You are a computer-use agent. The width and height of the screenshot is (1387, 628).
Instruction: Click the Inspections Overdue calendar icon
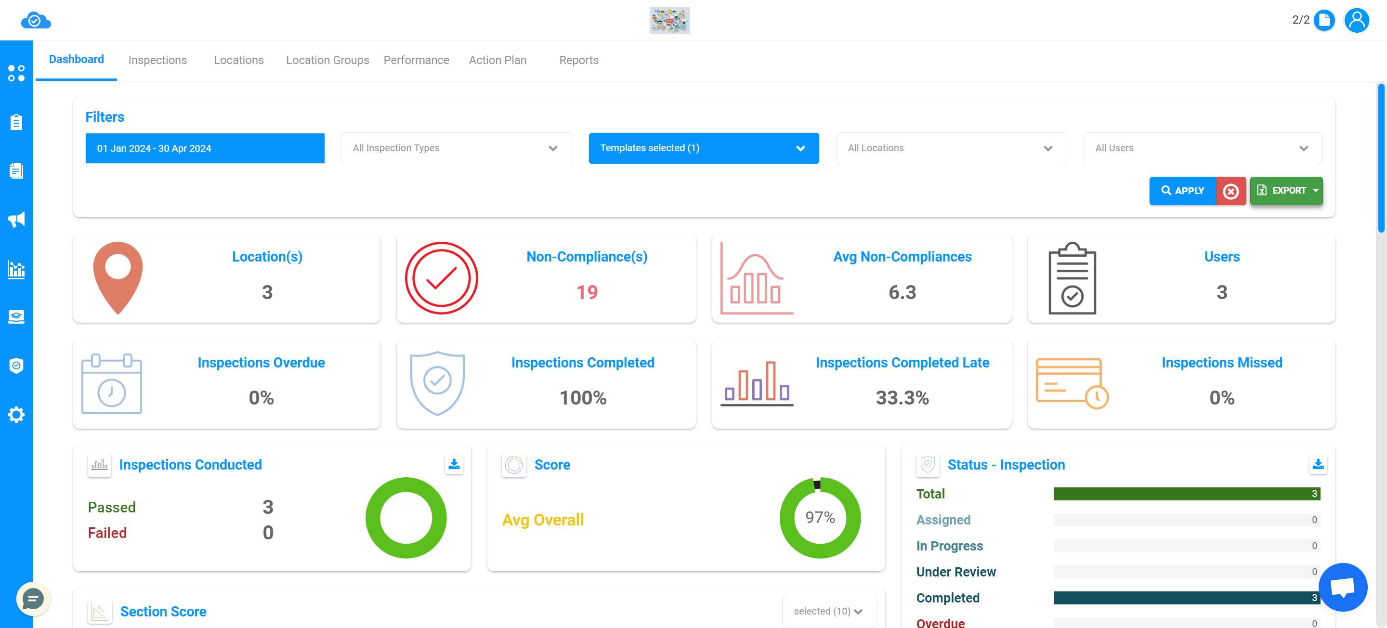[111, 383]
